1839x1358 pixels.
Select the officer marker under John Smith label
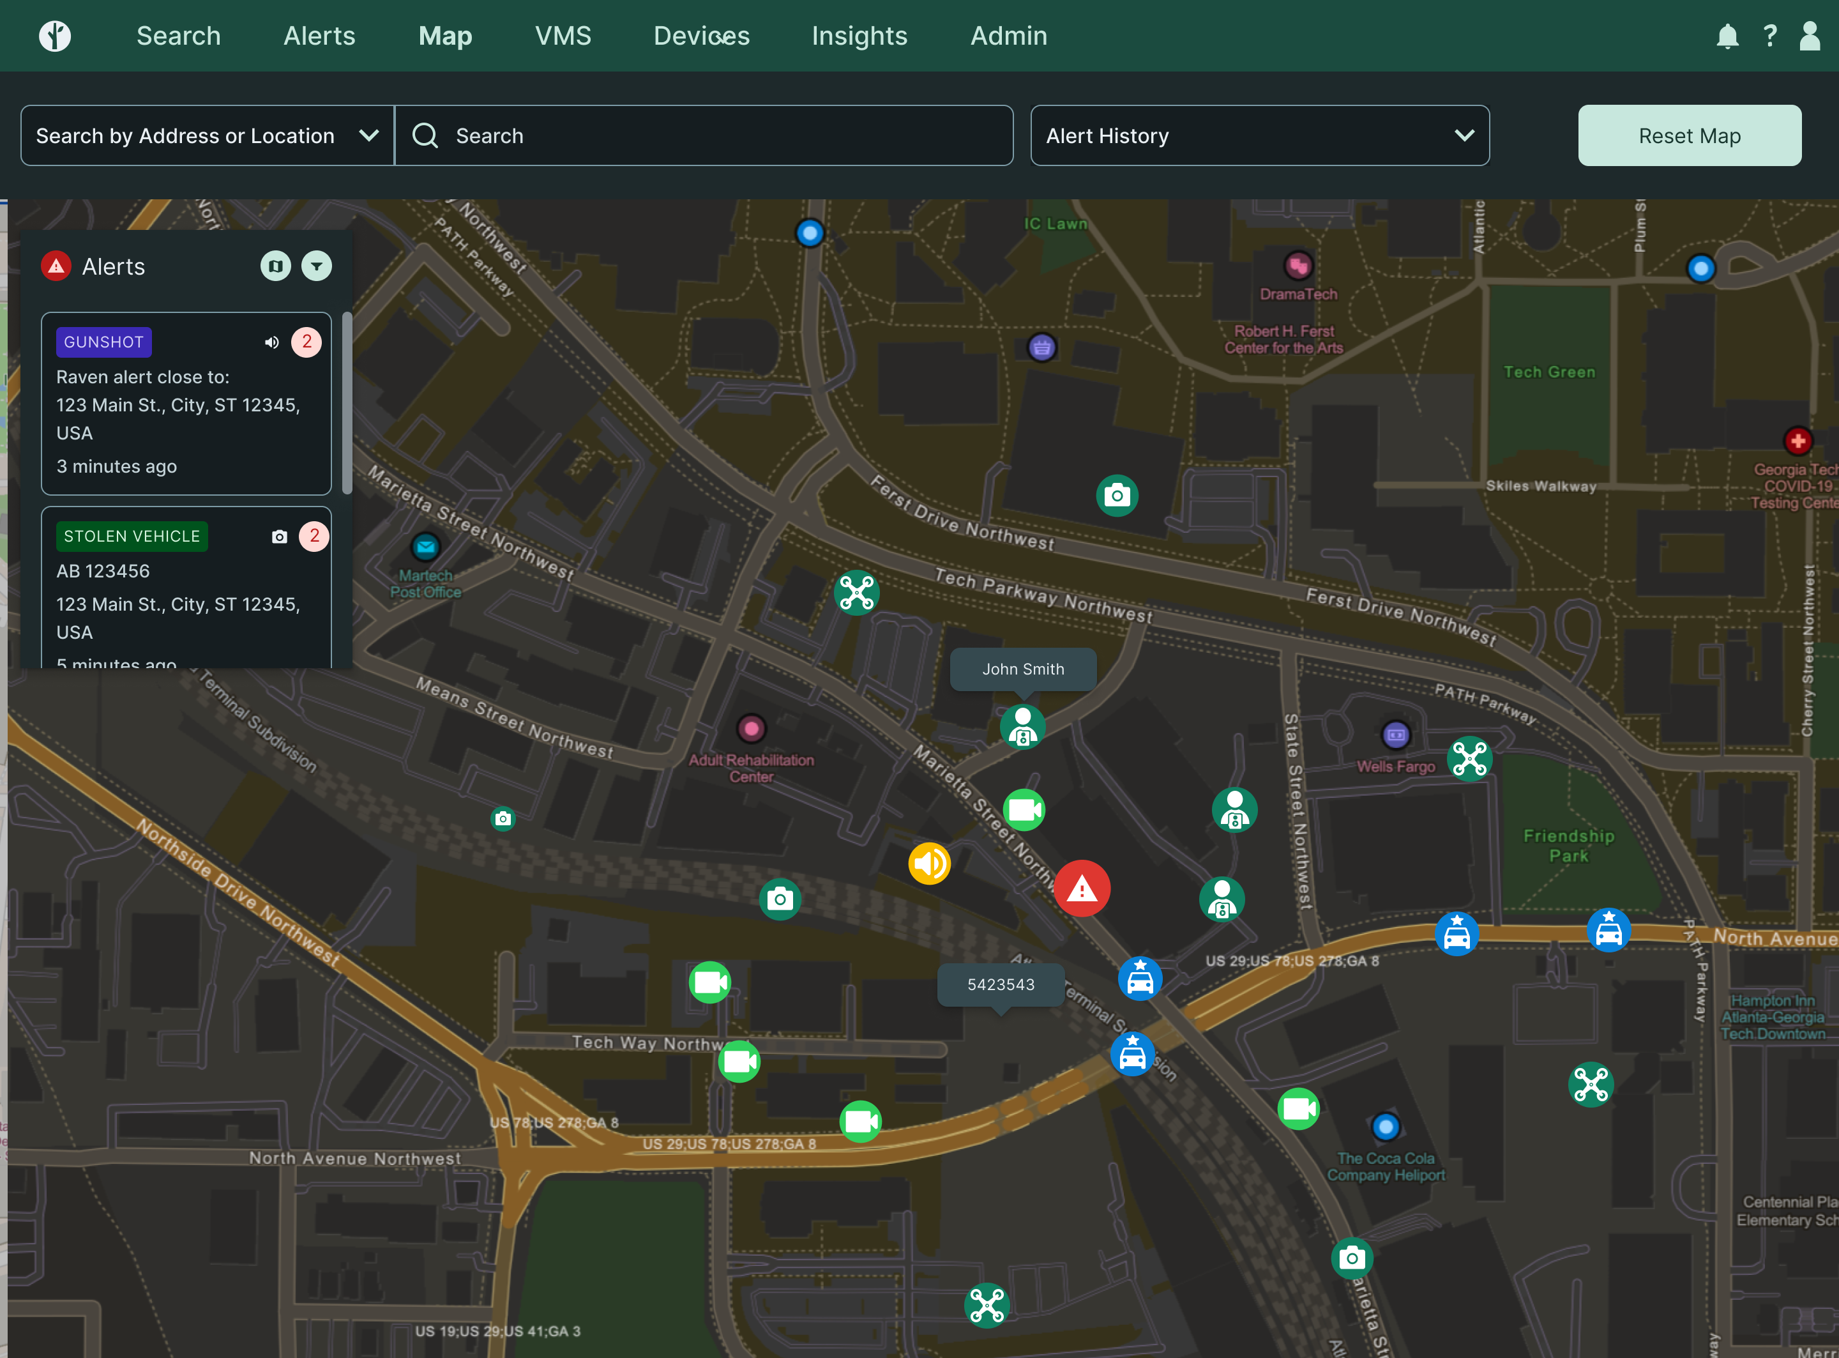click(x=1022, y=728)
